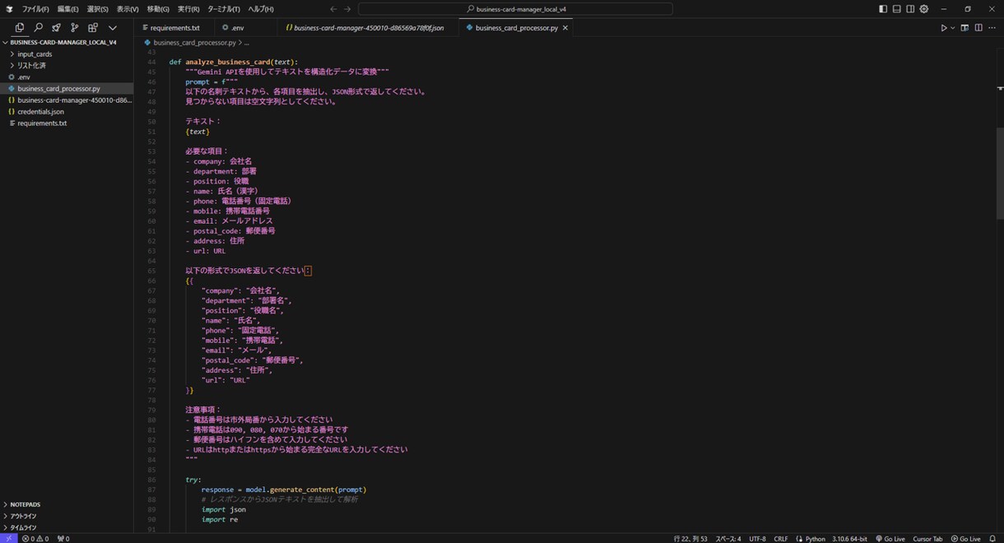Click the open changes editor icon
The height and width of the screenshot is (543, 1004).
(x=965, y=28)
